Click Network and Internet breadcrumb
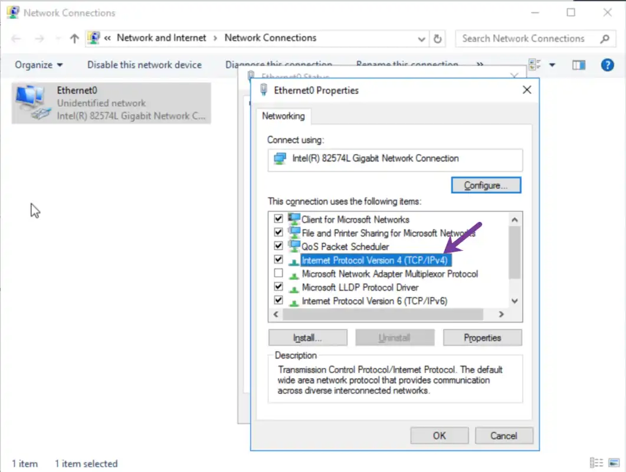Screen dimensions: 626x472 [161, 38]
